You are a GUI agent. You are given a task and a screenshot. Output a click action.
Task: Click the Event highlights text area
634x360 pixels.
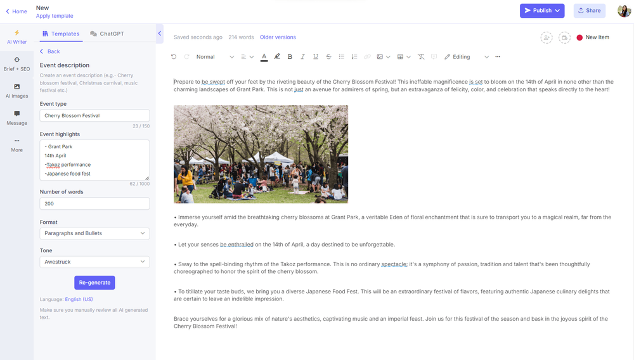tap(94, 160)
